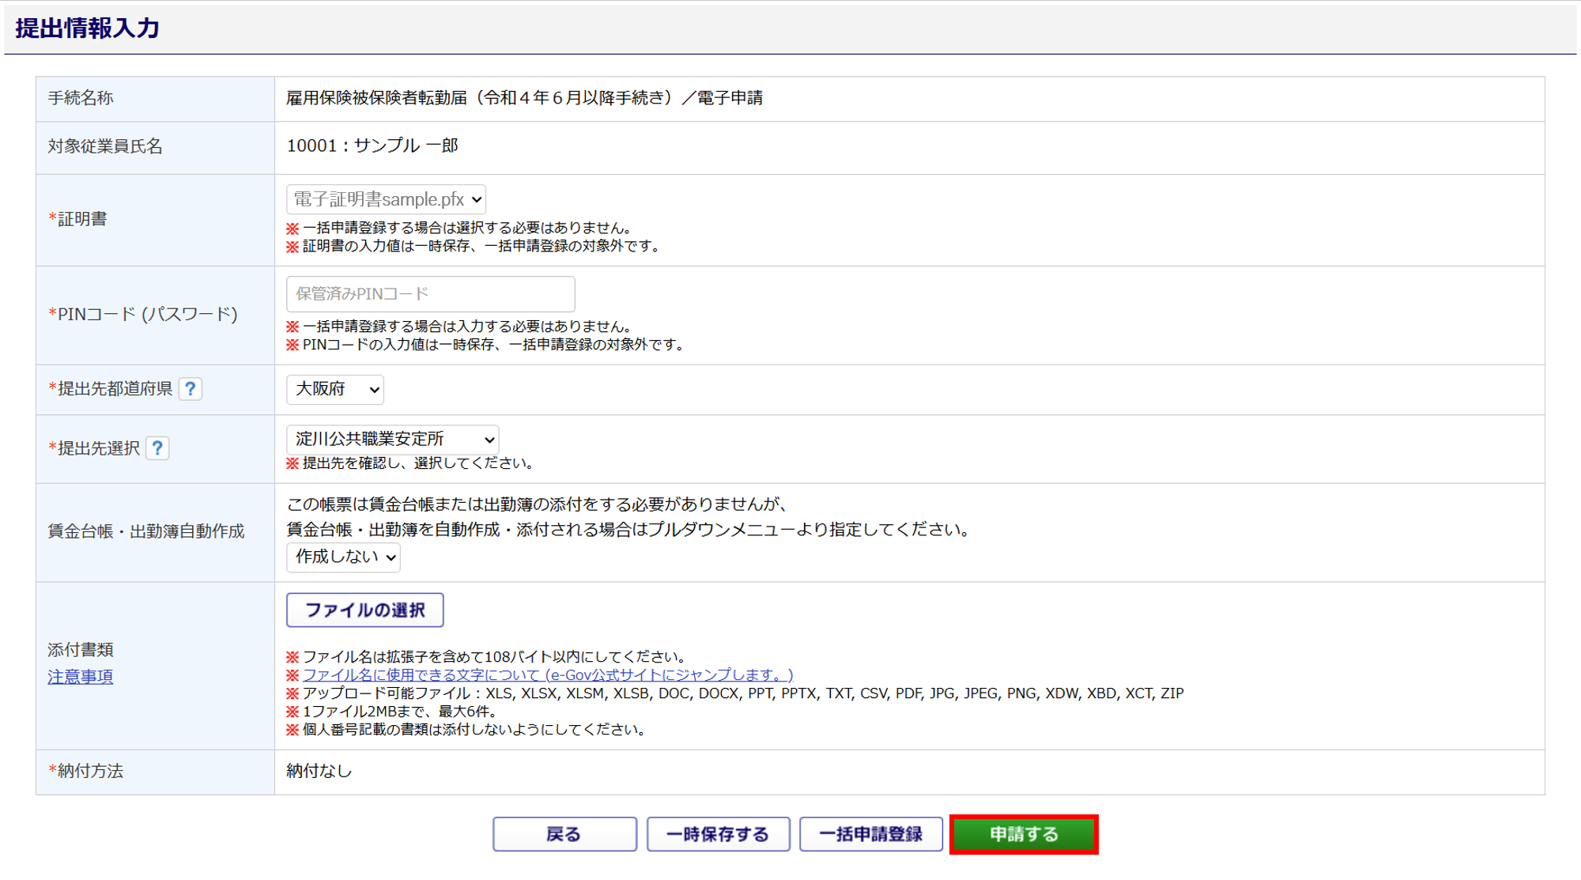Click the 手続名称 procedure name text
This screenshot has width=1581, height=880.
(524, 98)
